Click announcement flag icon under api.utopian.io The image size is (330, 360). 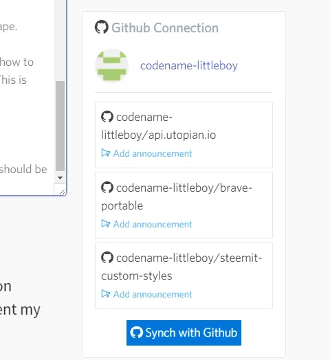tap(106, 153)
